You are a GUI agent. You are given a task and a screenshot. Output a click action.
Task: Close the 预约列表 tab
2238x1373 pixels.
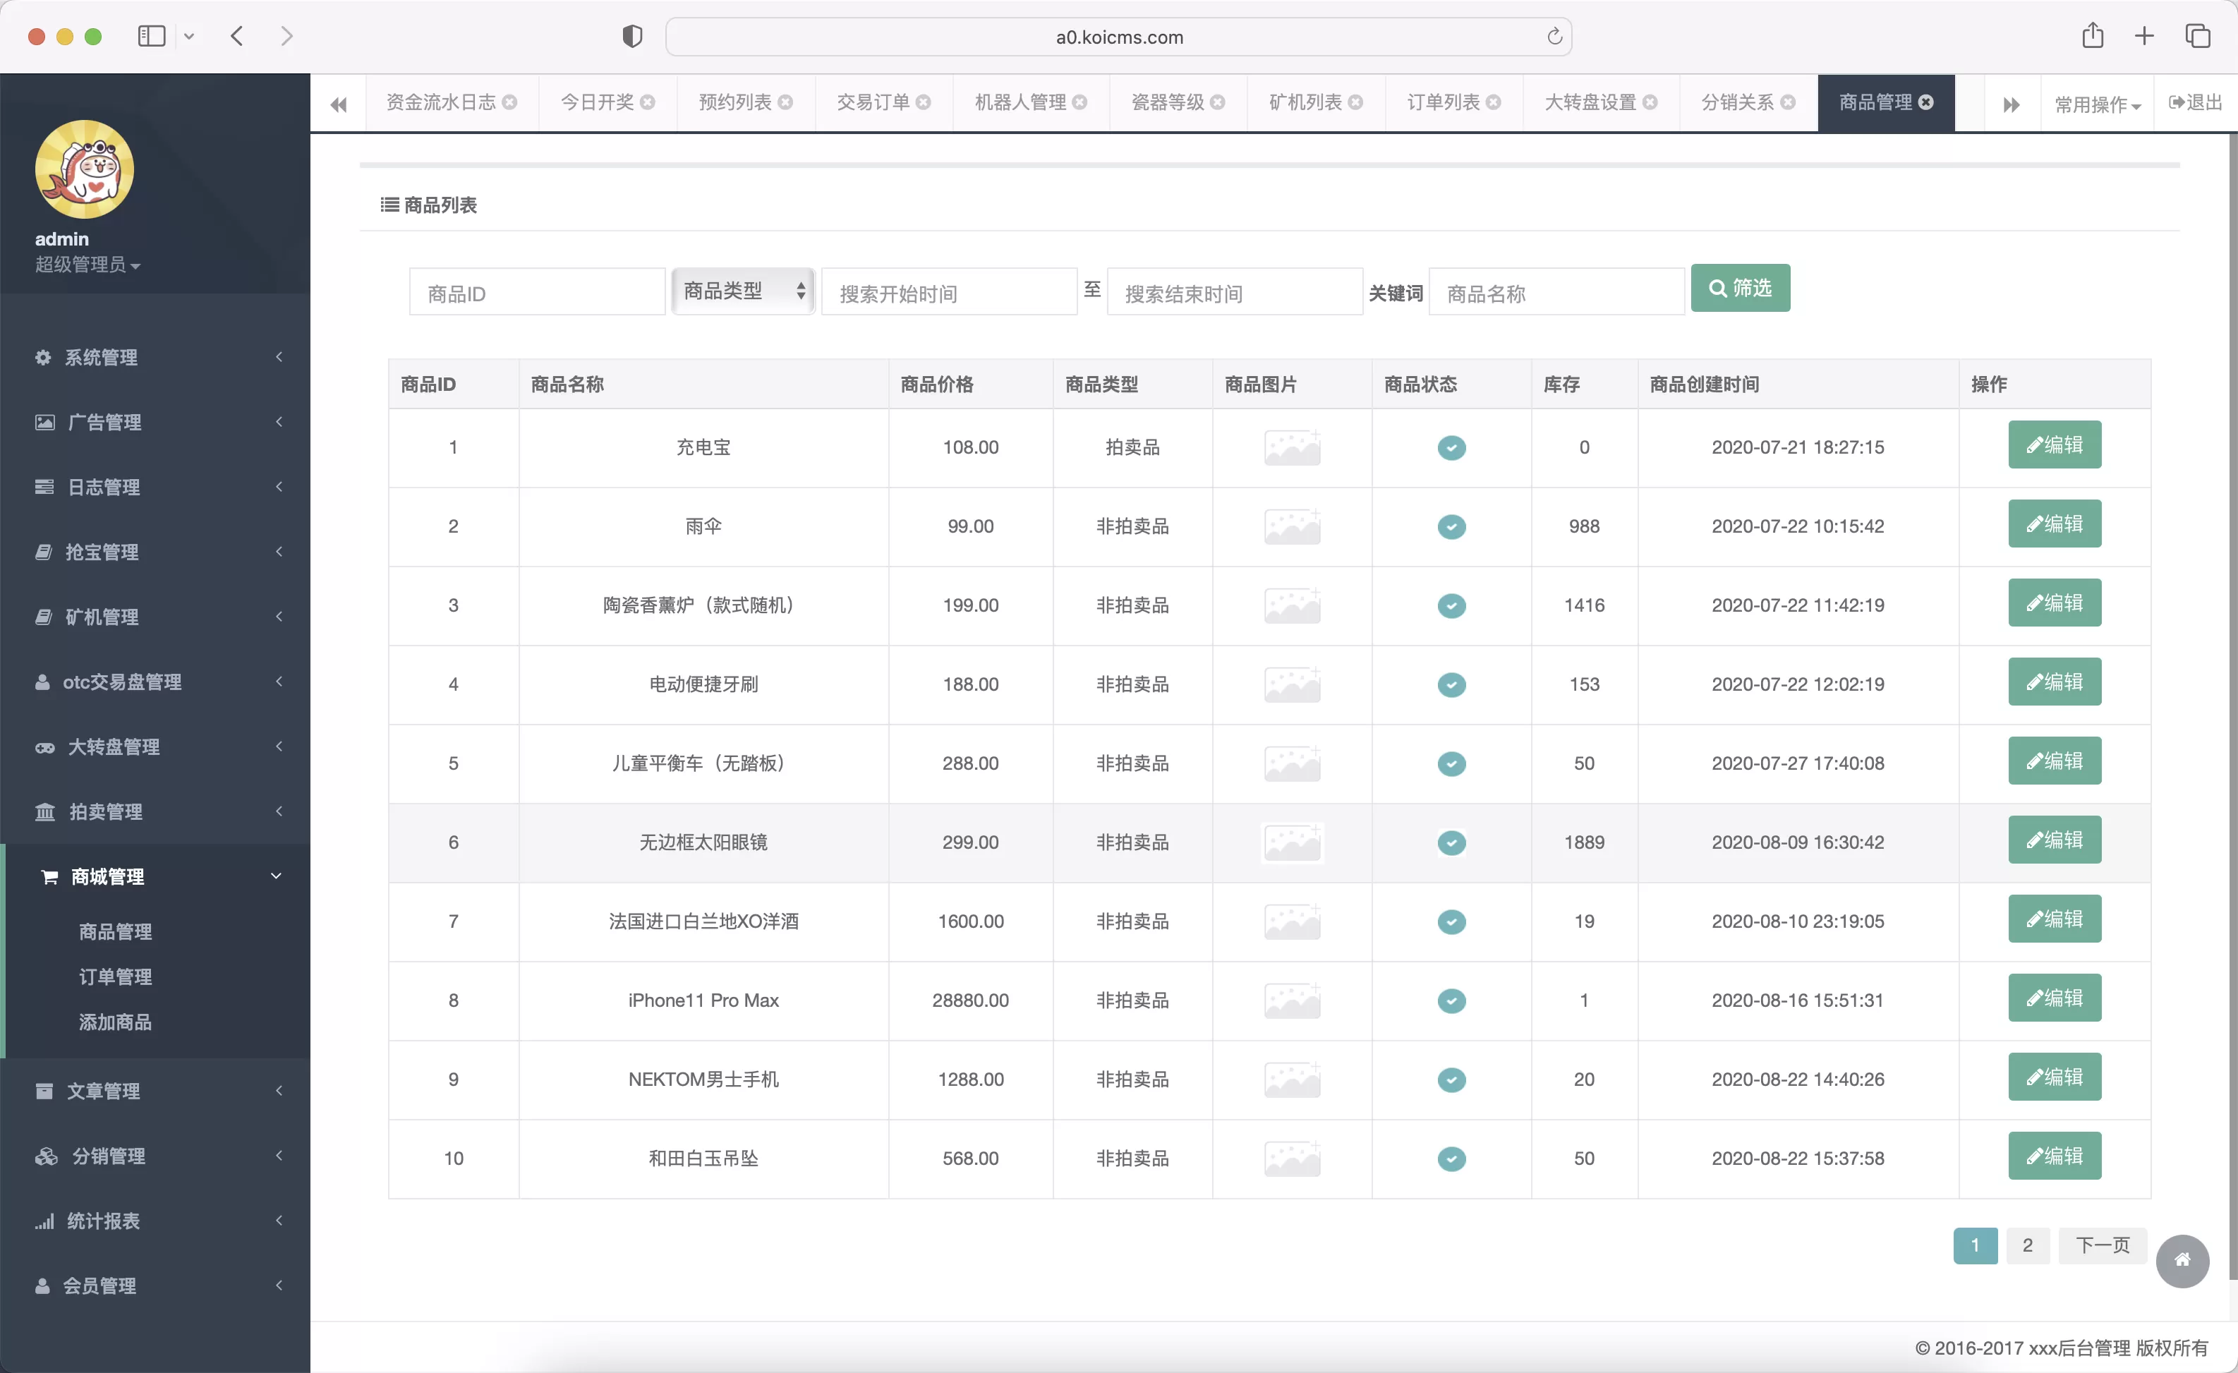point(786,102)
